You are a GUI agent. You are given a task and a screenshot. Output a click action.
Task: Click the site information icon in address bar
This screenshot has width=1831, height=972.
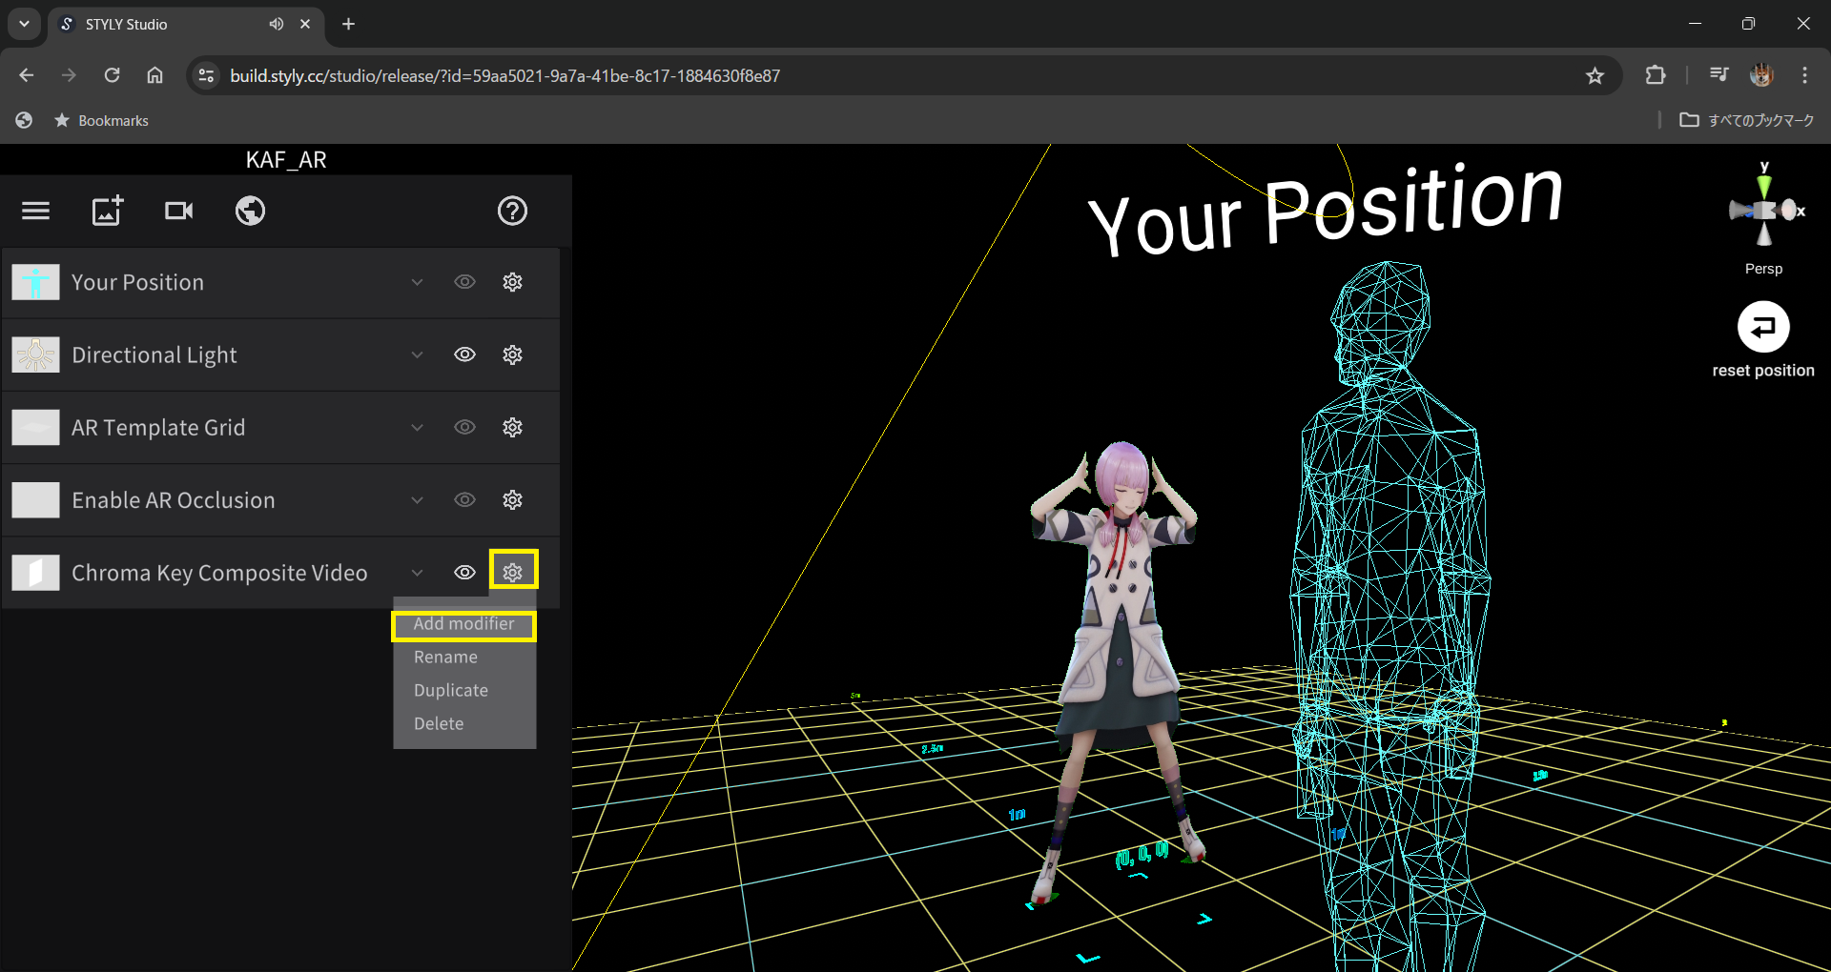point(206,75)
